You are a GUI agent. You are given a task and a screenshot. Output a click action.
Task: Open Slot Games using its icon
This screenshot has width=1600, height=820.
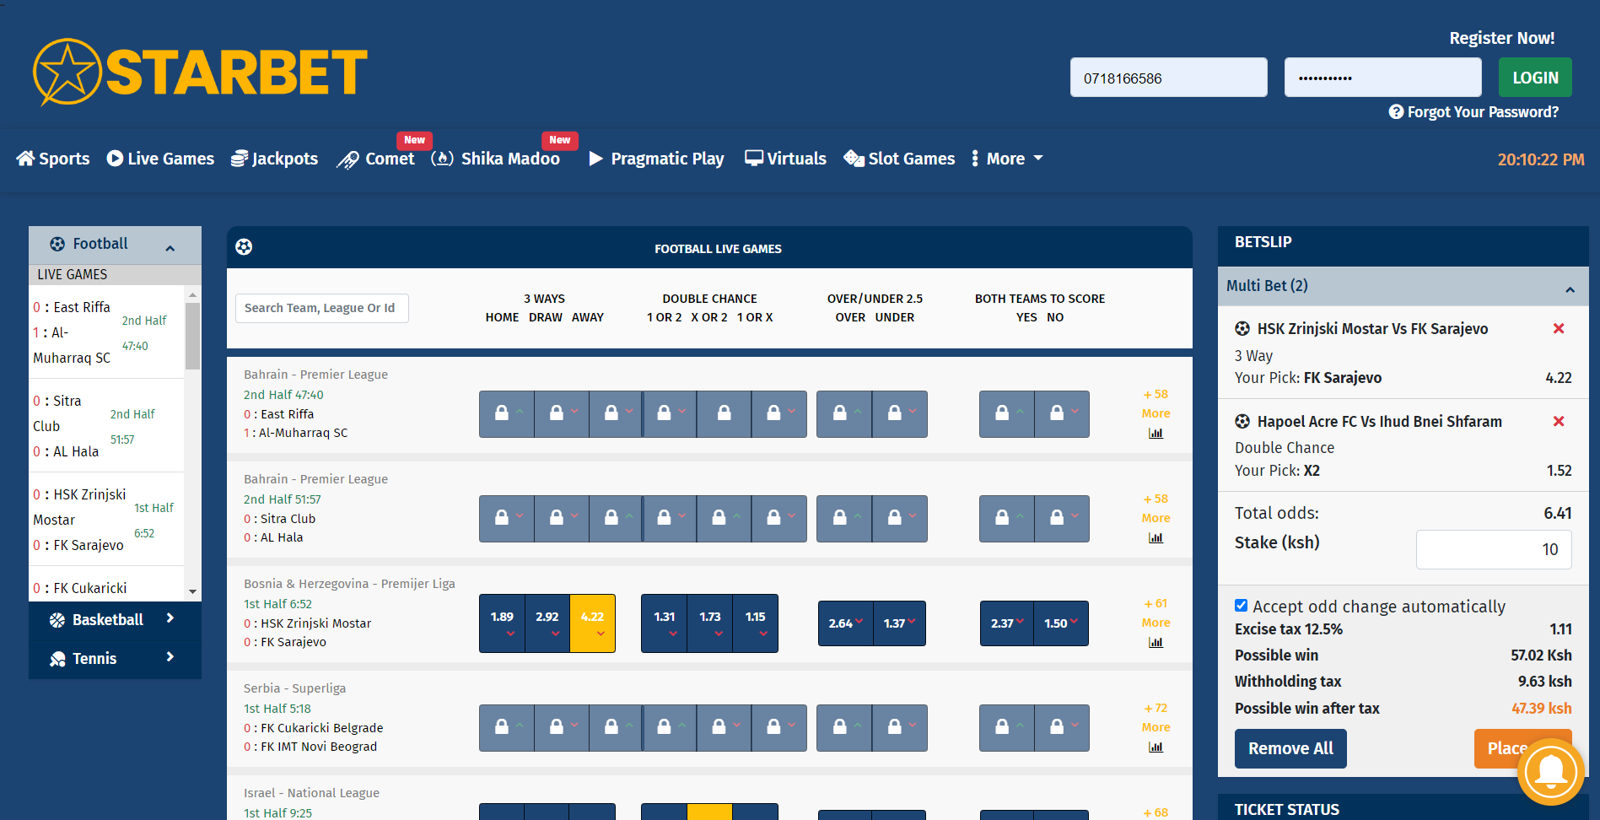pyautogui.click(x=853, y=159)
